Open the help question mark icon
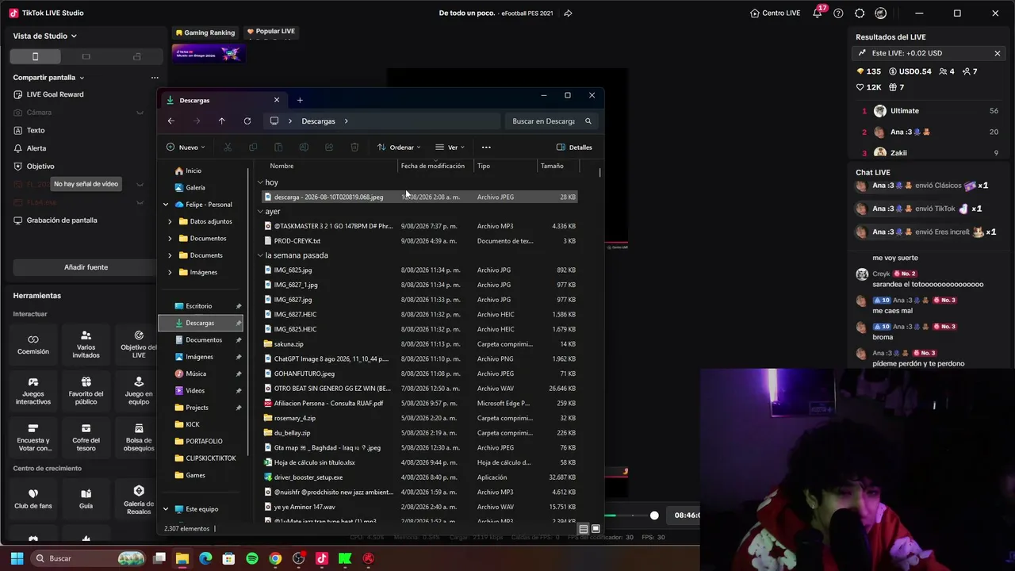Viewport: 1015px width, 571px height. click(838, 13)
